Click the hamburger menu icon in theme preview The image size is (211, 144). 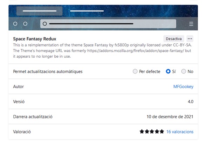(x=191, y=24)
